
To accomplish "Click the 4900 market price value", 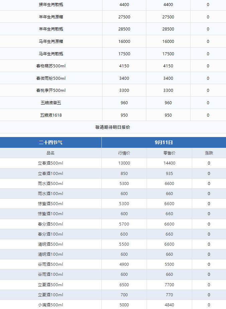I will 124,264.
